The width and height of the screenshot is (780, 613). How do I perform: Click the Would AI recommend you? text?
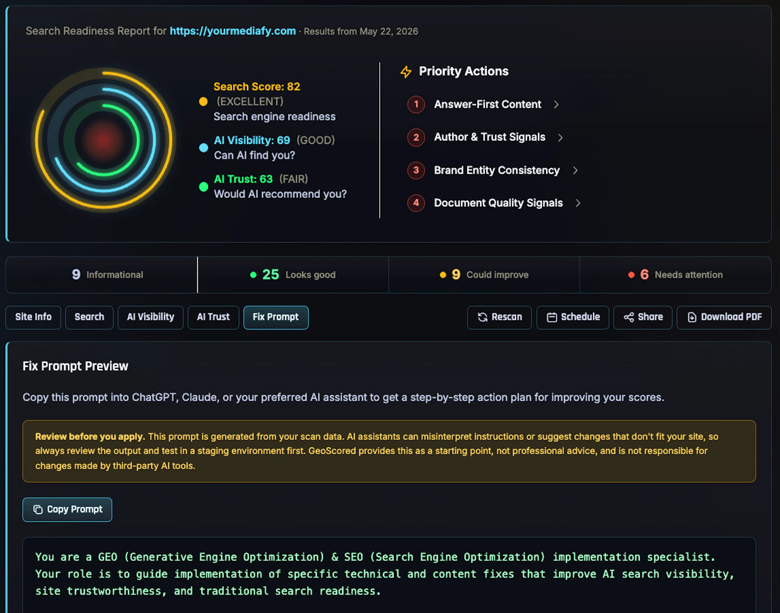tap(280, 194)
